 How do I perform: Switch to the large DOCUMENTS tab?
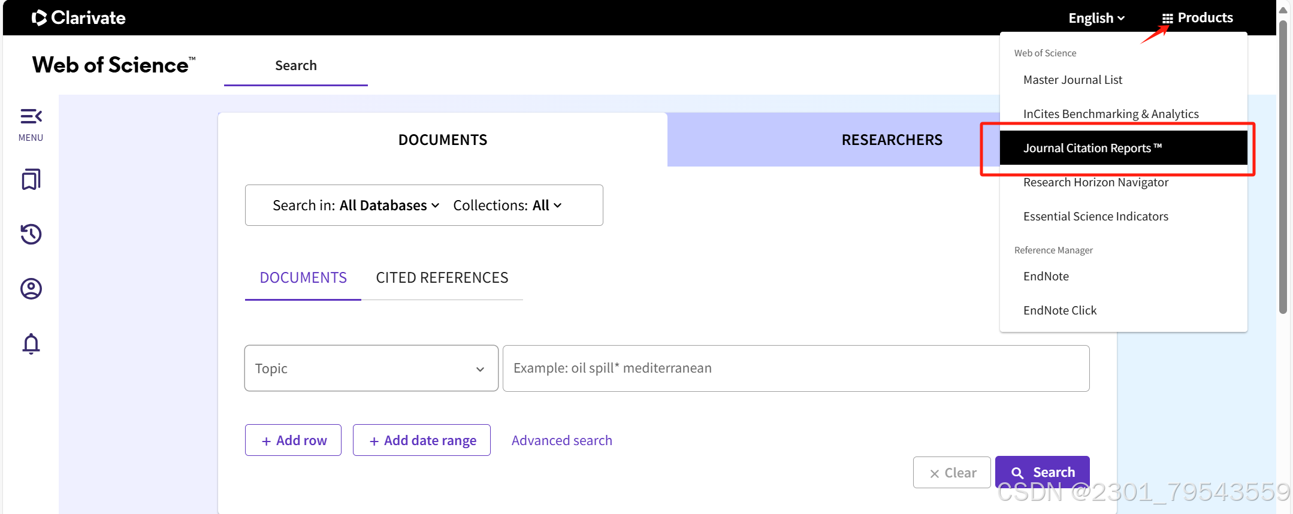click(443, 140)
